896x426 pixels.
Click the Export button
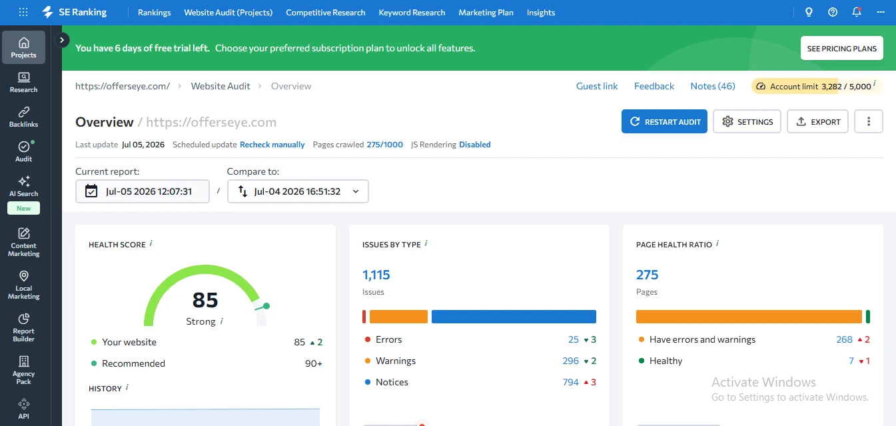(817, 121)
